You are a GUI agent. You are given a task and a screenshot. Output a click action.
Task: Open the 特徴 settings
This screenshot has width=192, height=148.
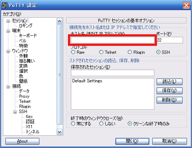[23, 46]
